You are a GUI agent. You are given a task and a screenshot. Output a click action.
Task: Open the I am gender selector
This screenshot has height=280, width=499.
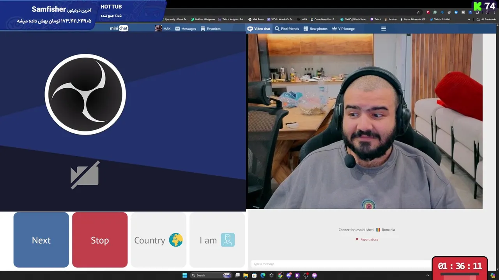[x=217, y=240]
